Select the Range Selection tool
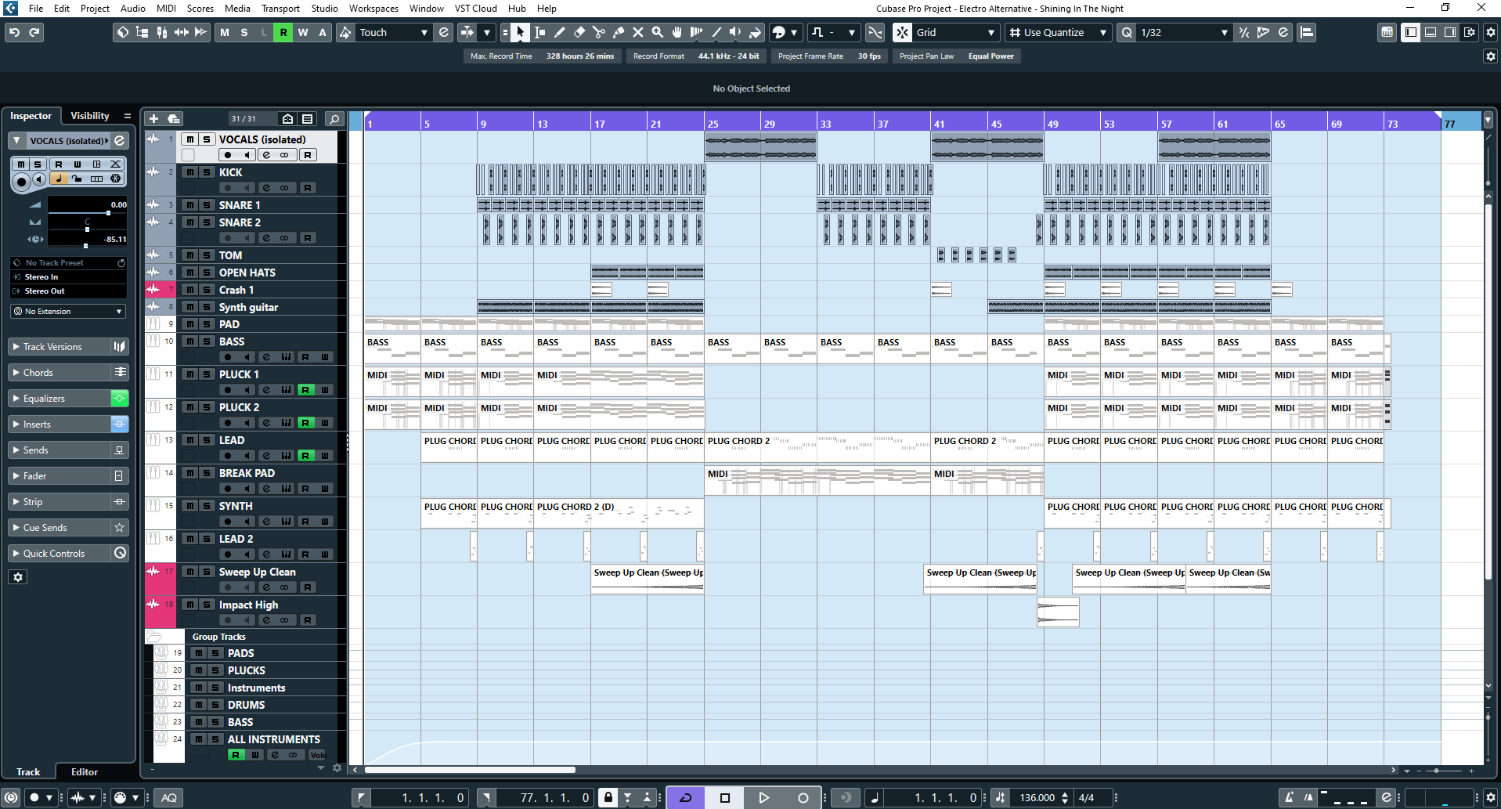This screenshot has width=1501, height=809. point(539,32)
